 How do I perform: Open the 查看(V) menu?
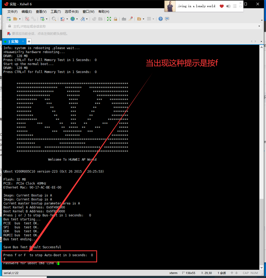41,12
